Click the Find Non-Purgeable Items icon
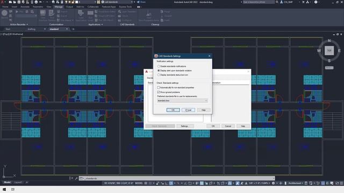The image size is (344, 193). [x=149, y=16]
